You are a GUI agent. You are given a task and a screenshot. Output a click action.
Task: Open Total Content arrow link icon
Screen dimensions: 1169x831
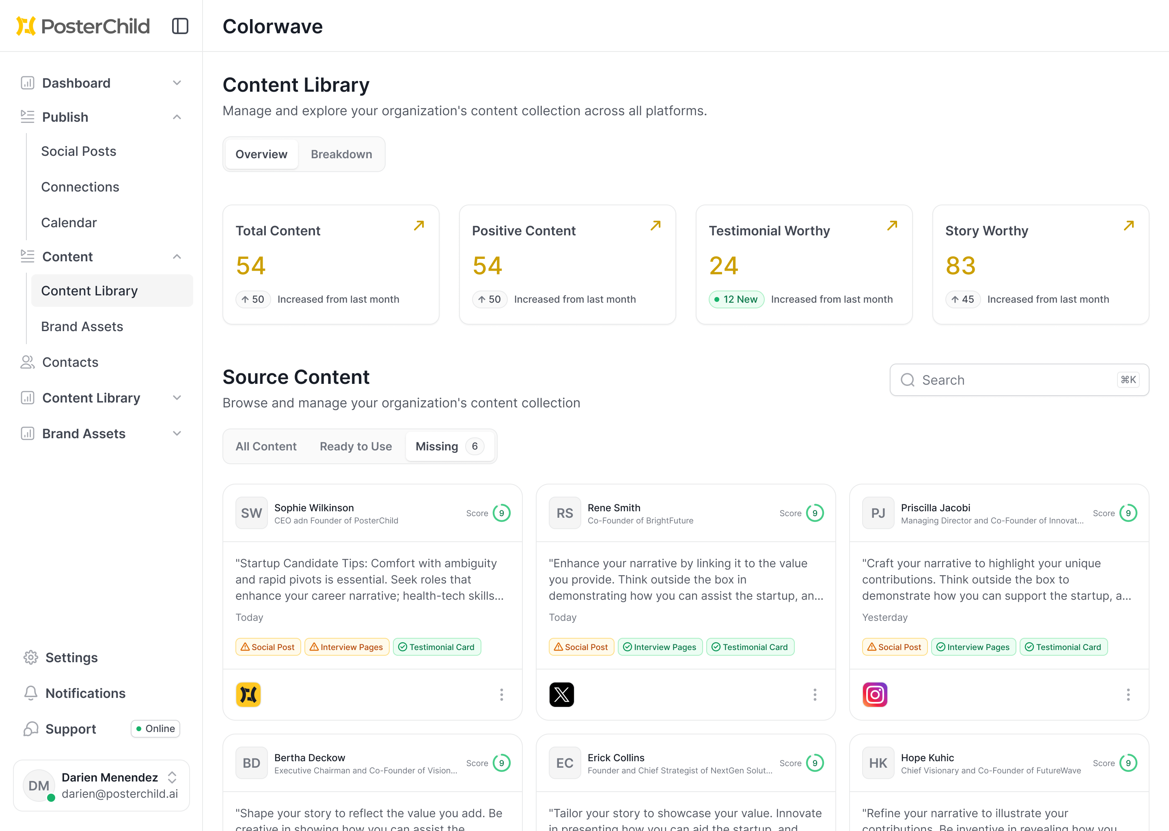418,226
